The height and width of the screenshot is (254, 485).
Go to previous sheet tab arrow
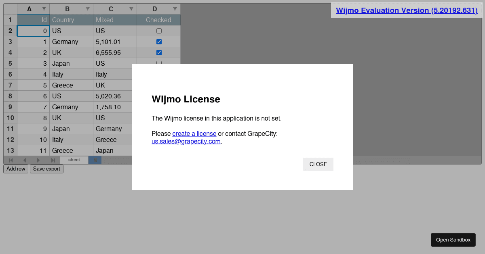(x=25, y=160)
